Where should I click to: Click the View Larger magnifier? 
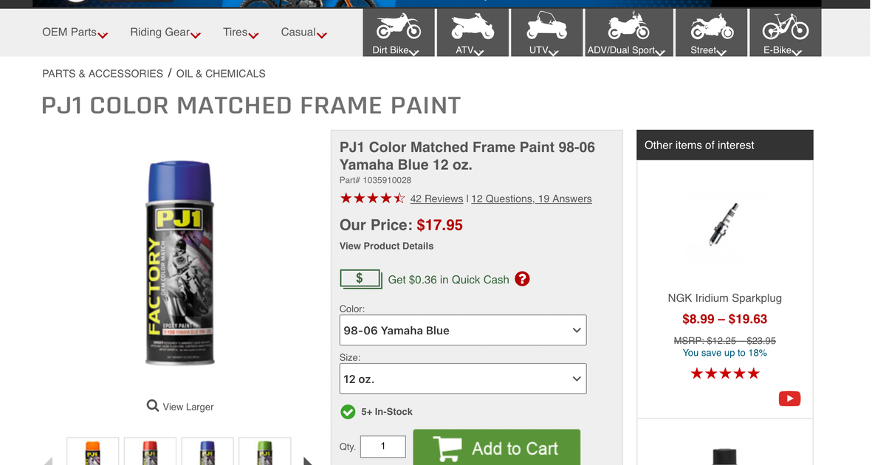[151, 406]
